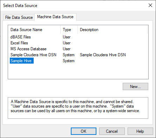Click the Description column header
The height and width of the screenshot is (138, 156).
pyautogui.click(x=113, y=30)
